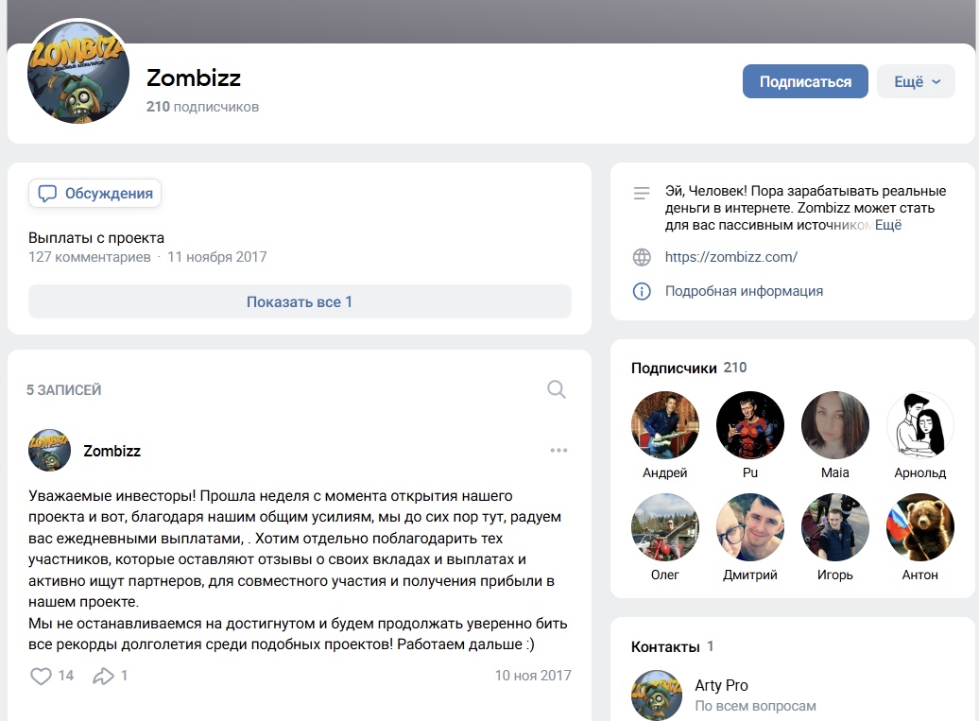
Task: Click the Arty Pro contact entry
Action: tap(722, 685)
